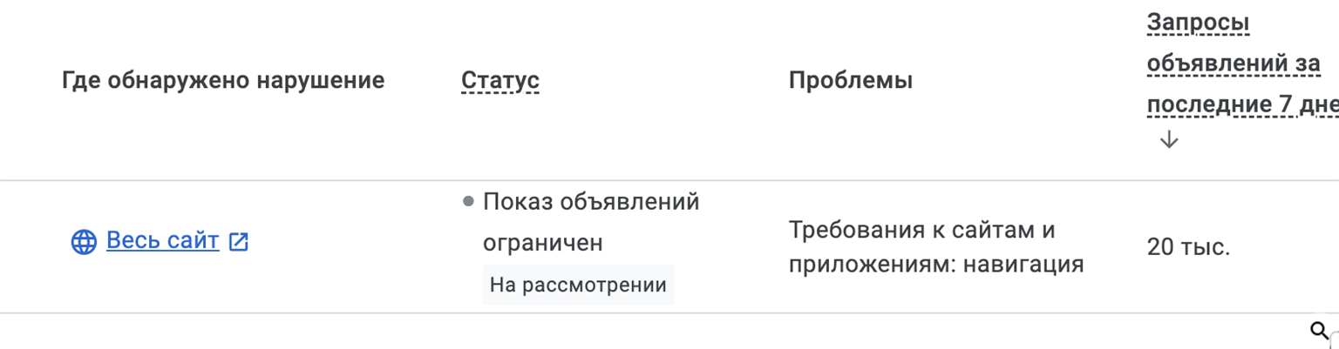1339x349 pixels.
Task: Click the globe icon beside Весь сайт
Action: pos(84,242)
